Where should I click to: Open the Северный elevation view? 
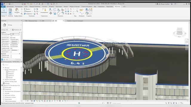point(11,75)
